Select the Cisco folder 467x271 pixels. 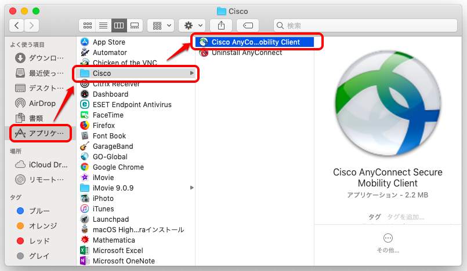[x=136, y=73]
